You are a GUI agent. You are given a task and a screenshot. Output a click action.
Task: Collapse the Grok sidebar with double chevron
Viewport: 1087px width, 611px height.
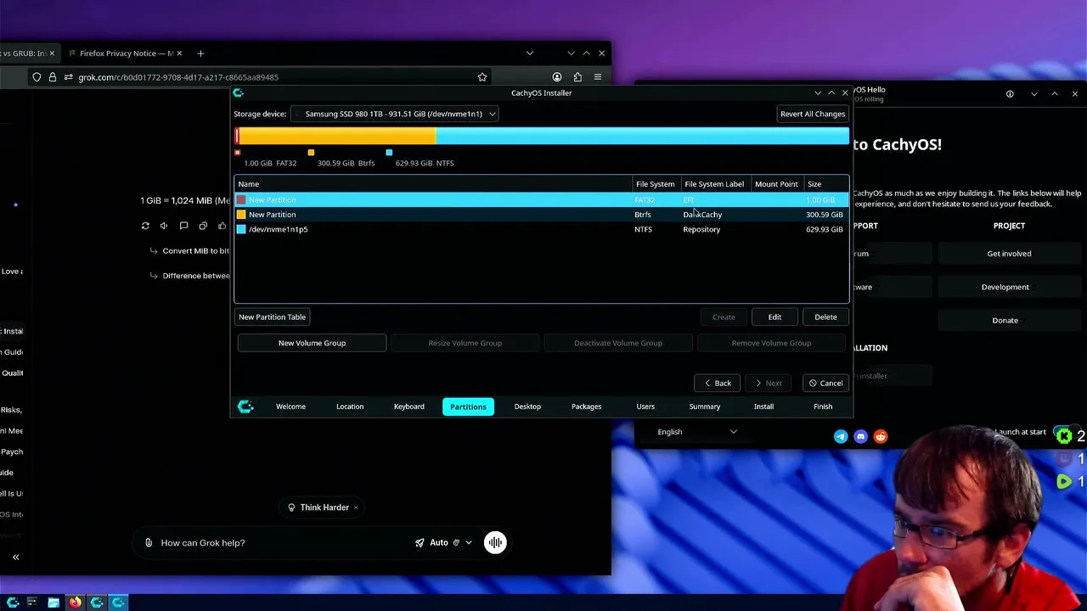(x=15, y=558)
